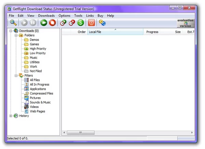Screen dimensions: 205x149
Task: Click the green scheduled-start stopwatch icon
Action: coord(63,23)
